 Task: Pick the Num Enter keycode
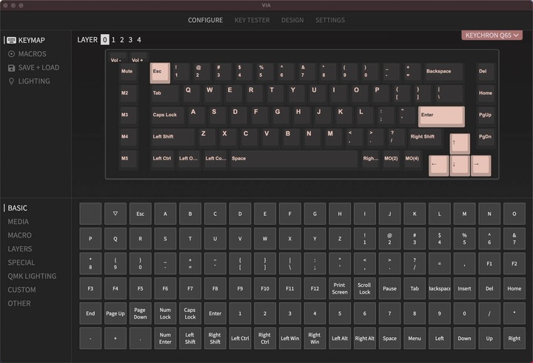[165, 338]
